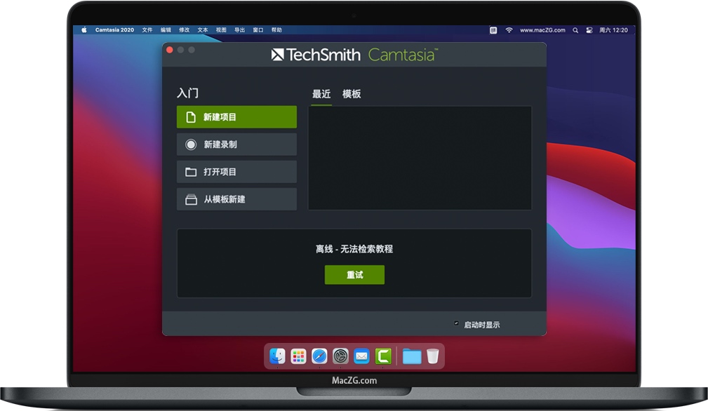Image resolution: width=708 pixels, height=411 pixels.
Task: Open the Trash in the Dock
Action: (432, 356)
